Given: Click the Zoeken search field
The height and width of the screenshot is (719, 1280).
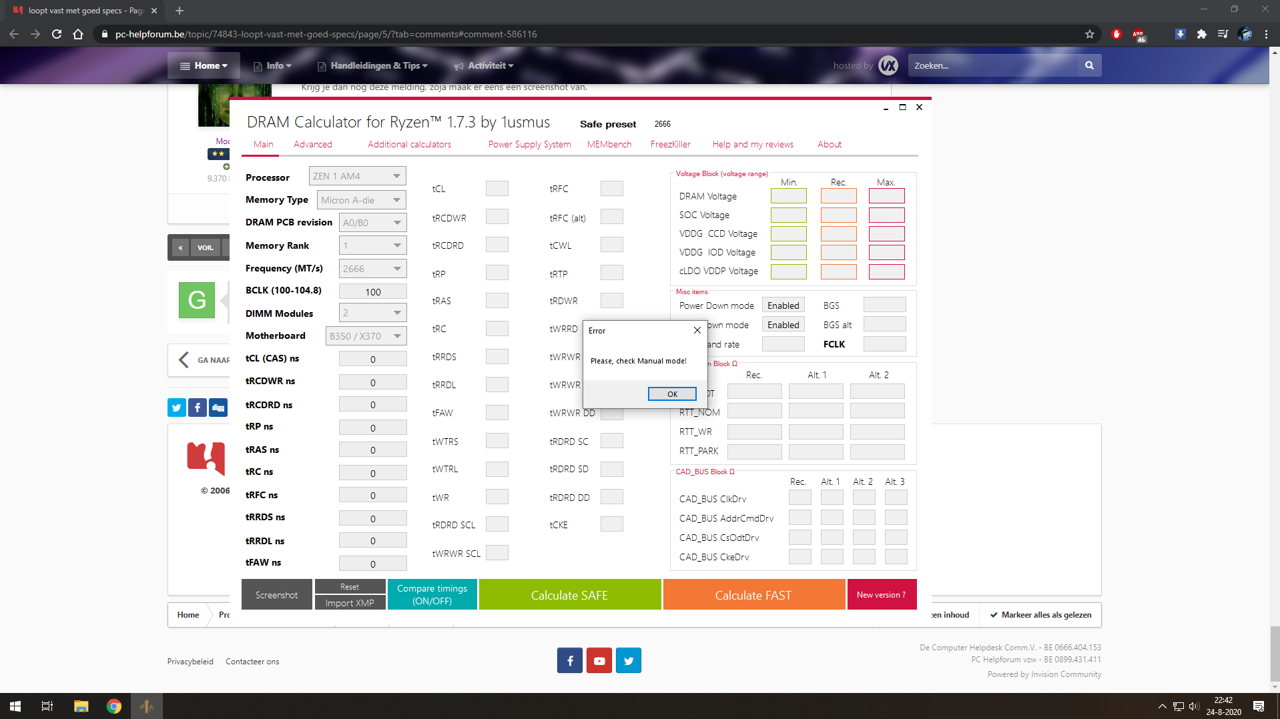Looking at the screenshot, I should (x=992, y=65).
